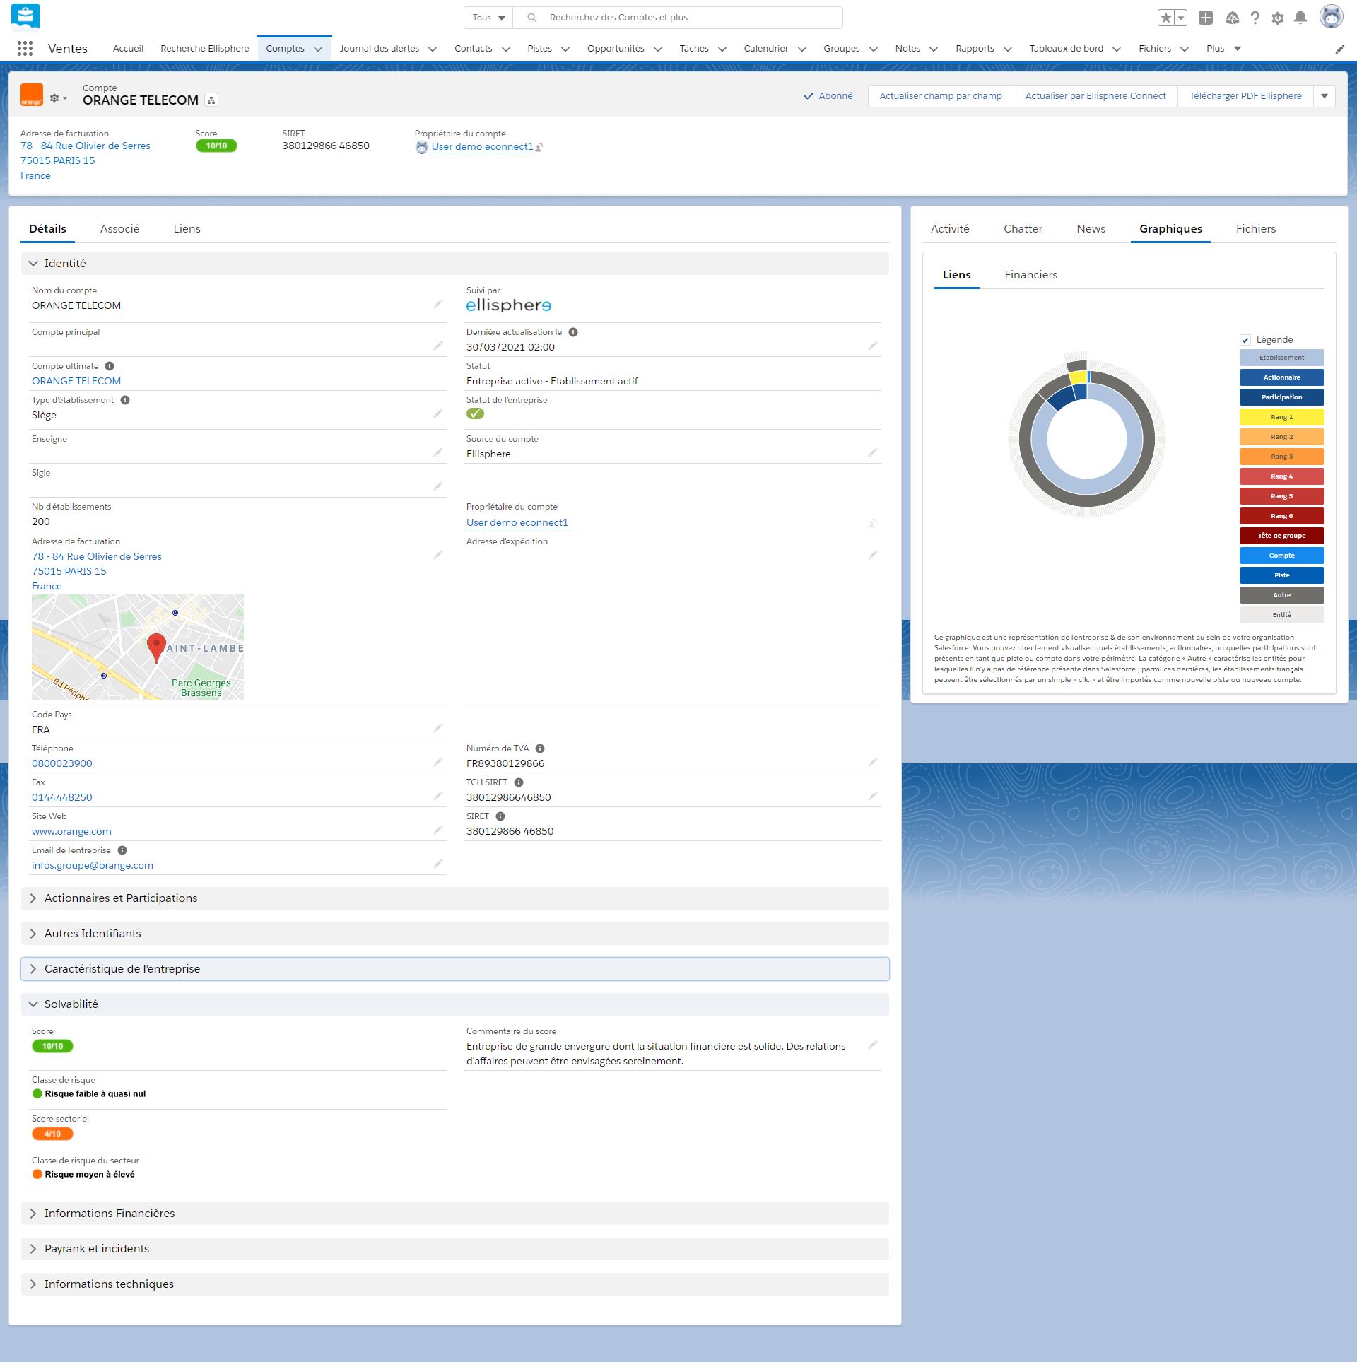Go to Recherche Ellisphere nav item
Viewport: 1357px width, 1362px height.
[204, 49]
